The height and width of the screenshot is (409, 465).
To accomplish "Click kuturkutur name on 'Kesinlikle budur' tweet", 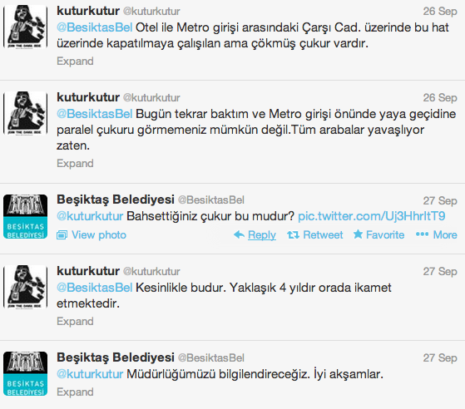I will (x=88, y=271).
